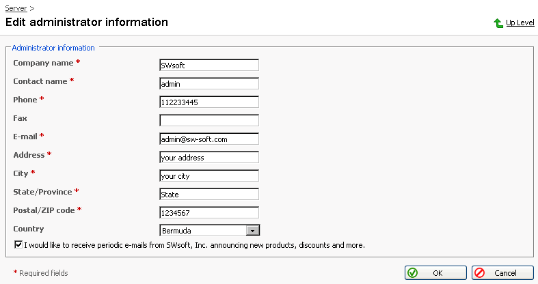Click the State/Province text field
Screen dimensions: 538x284
(x=209, y=195)
